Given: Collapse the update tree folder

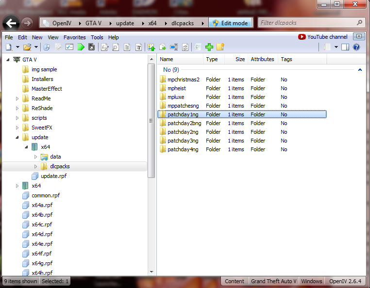Looking at the screenshot, I should pyautogui.click(x=17, y=137).
